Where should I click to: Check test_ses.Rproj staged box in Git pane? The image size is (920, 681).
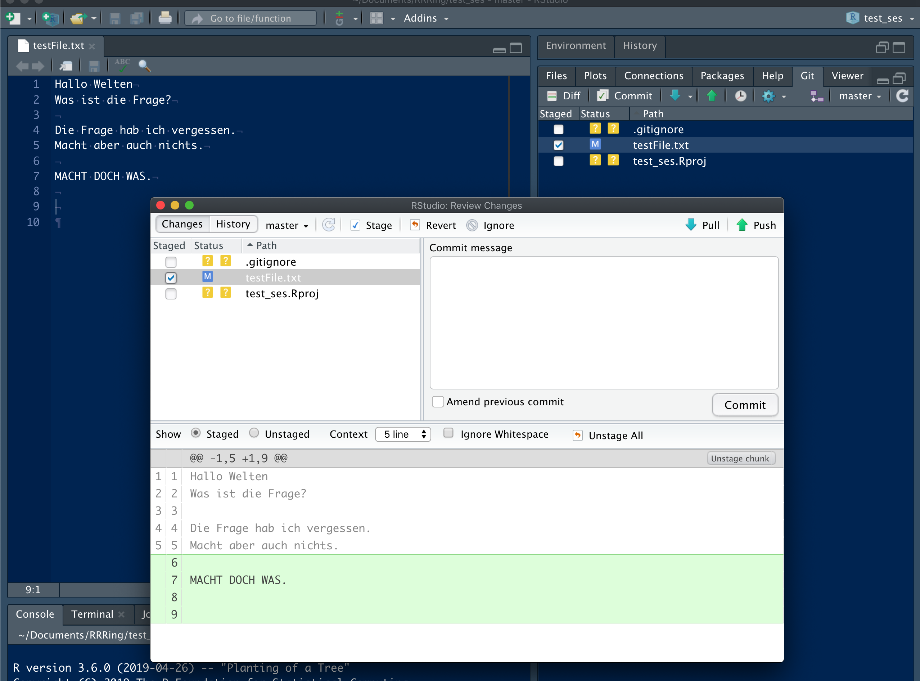(x=559, y=161)
